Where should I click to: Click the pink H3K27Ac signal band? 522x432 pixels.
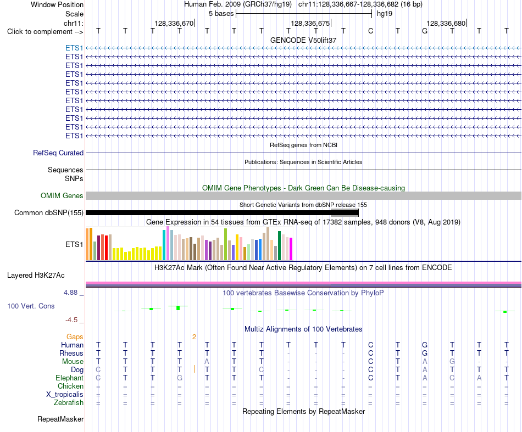point(303,283)
